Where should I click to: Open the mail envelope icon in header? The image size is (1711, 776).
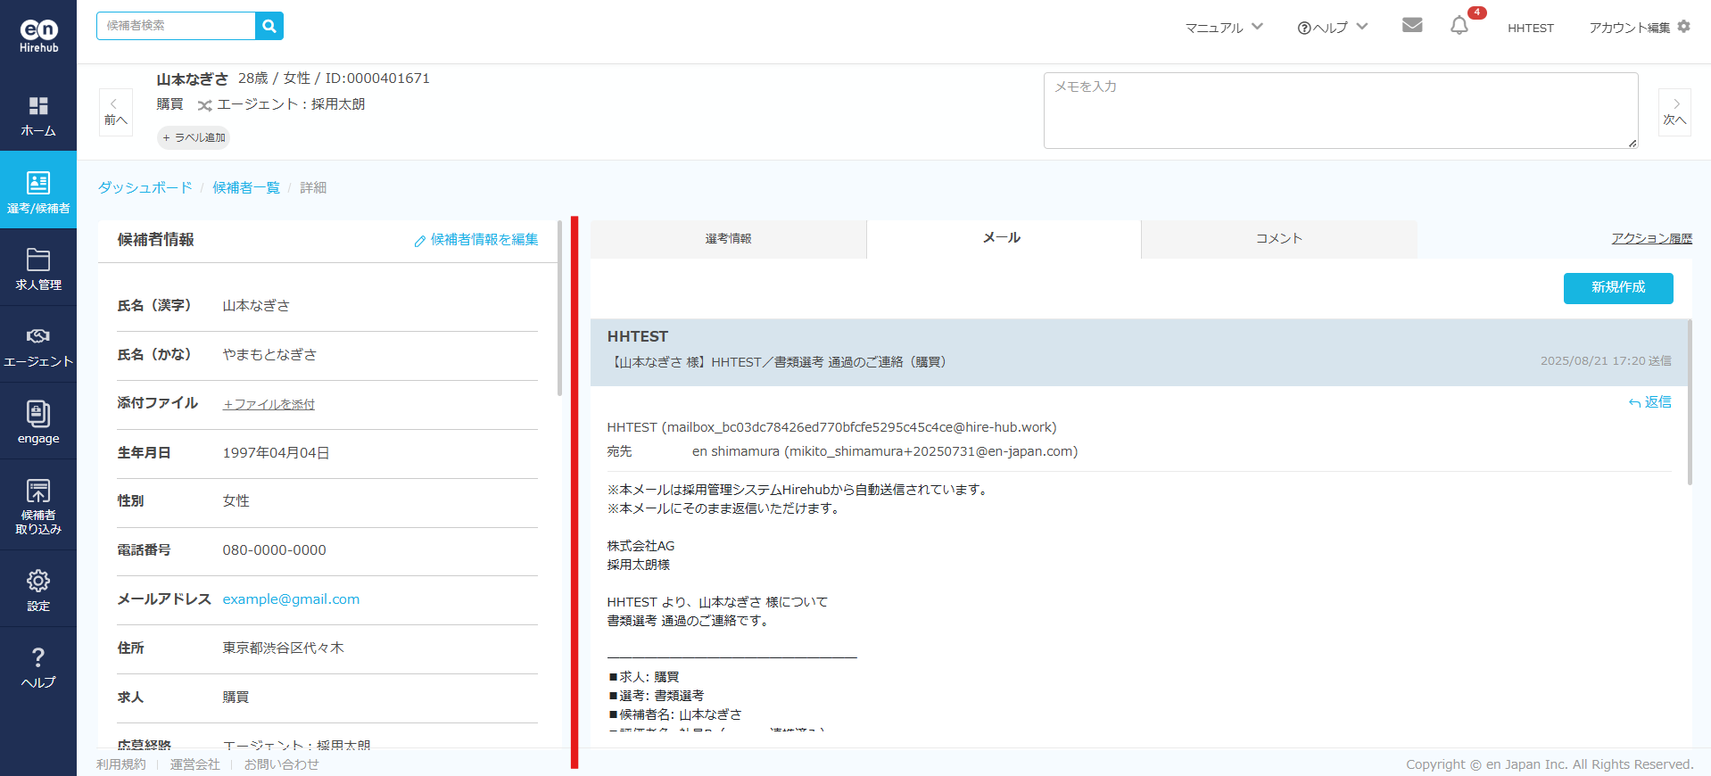(1411, 26)
